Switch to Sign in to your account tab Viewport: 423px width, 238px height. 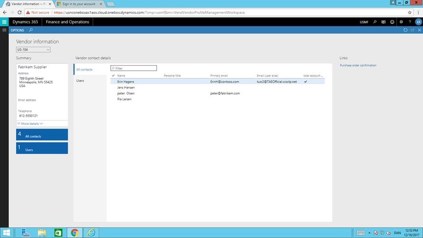tap(79, 4)
